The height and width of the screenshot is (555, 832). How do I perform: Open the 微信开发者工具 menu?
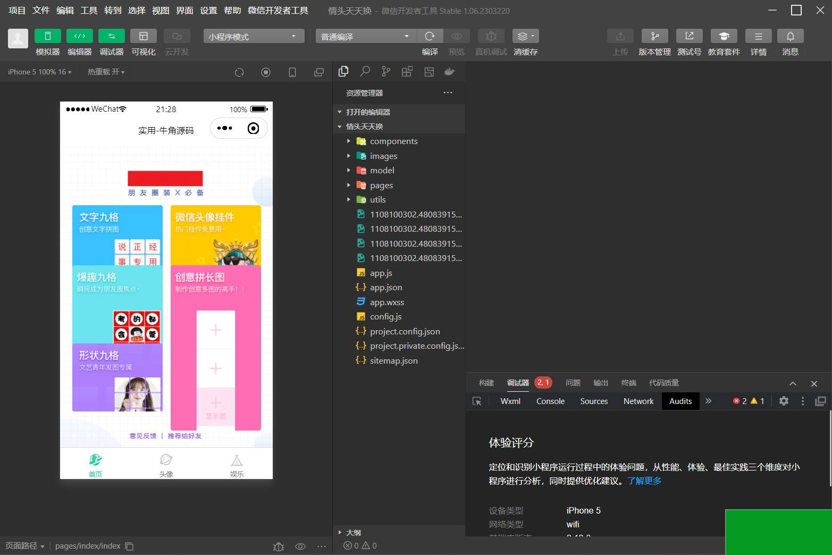click(278, 10)
